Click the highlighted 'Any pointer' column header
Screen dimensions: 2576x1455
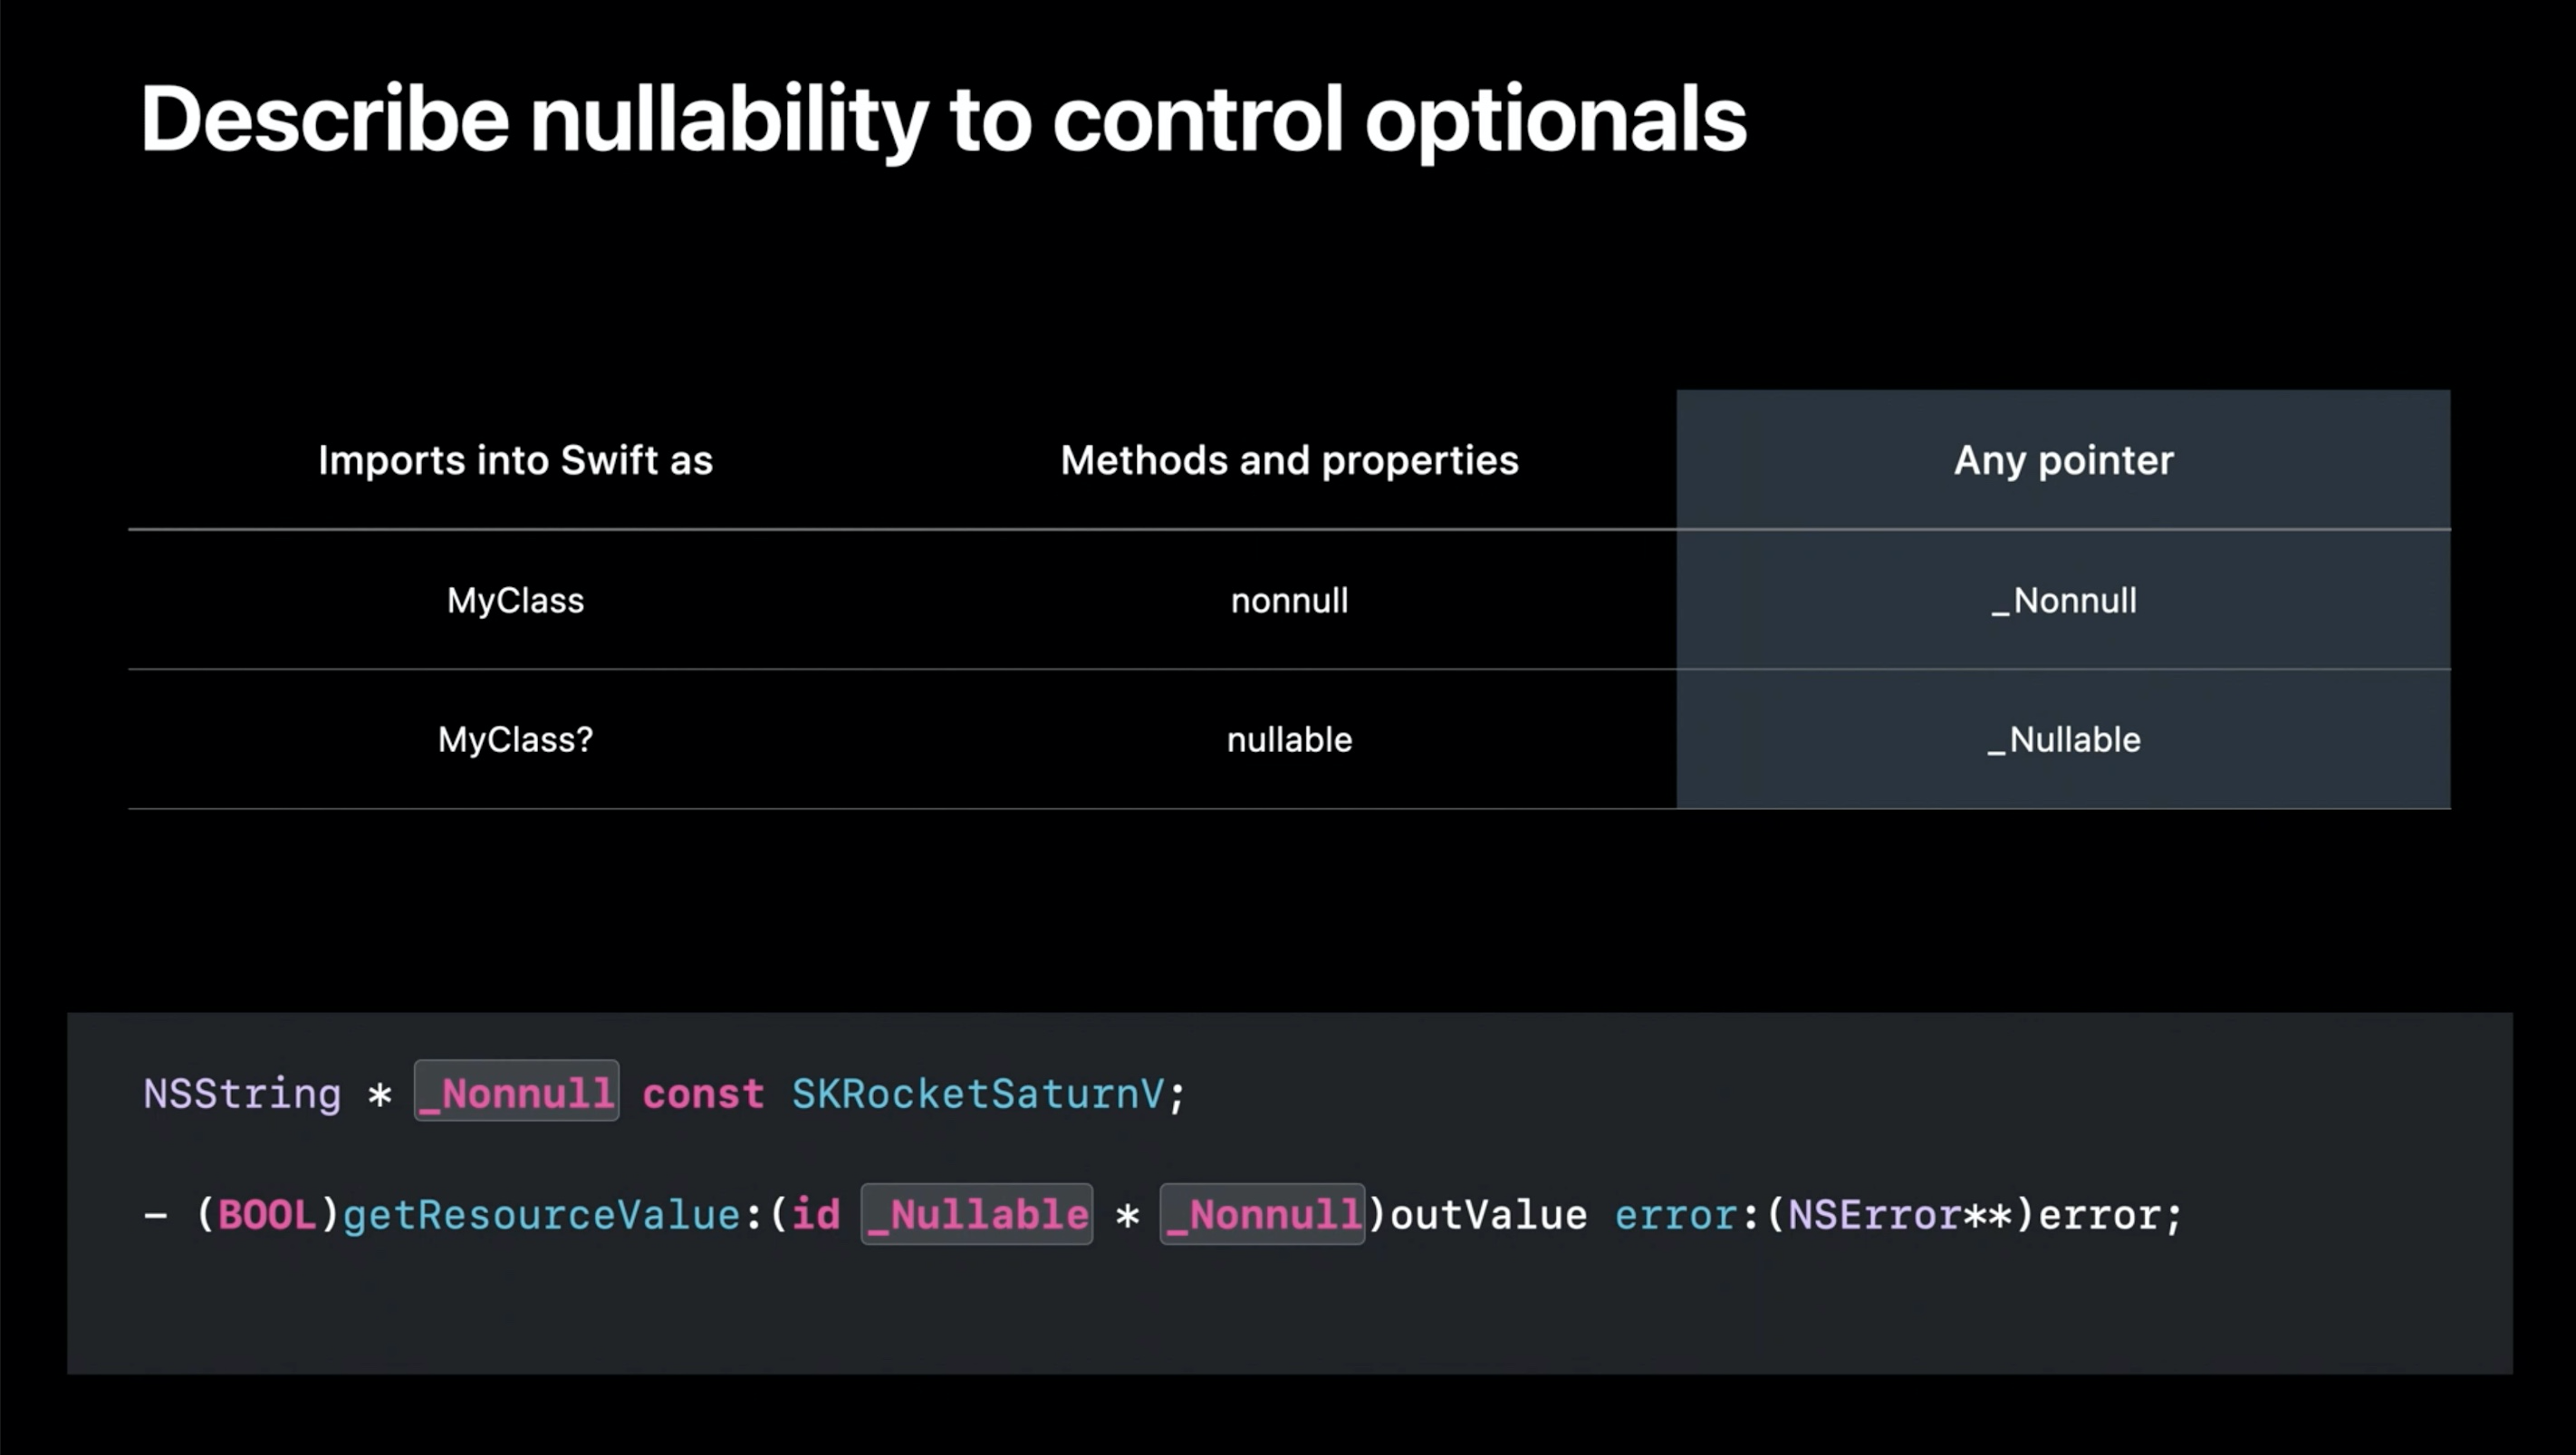2063,460
